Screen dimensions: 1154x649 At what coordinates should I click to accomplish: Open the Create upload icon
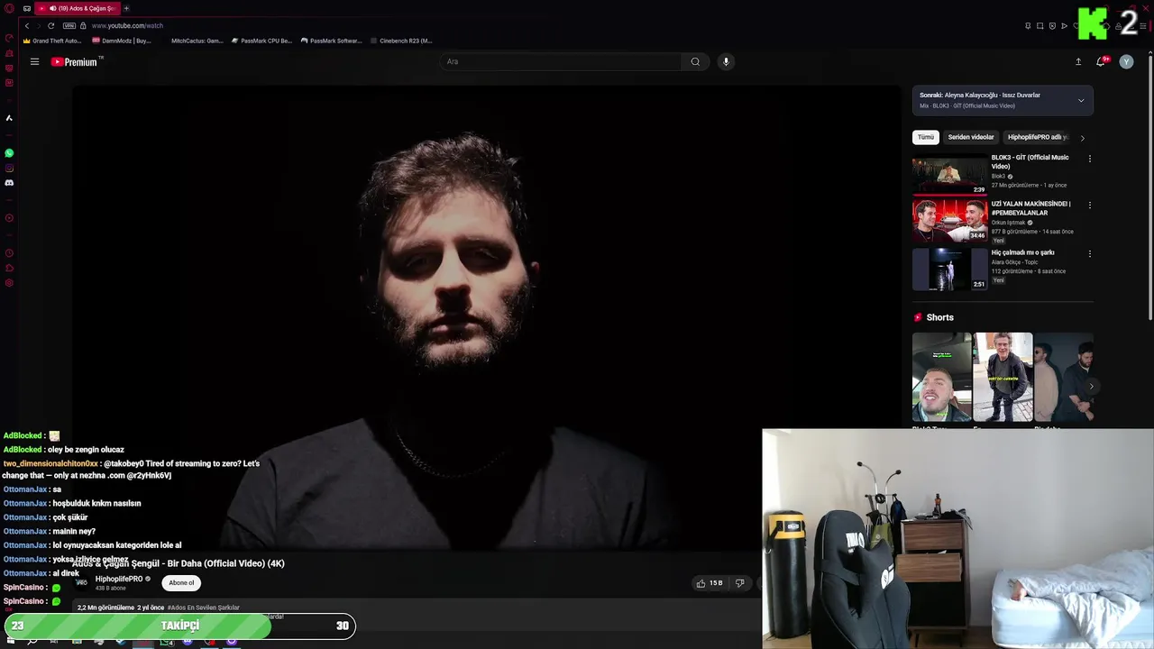[x=1078, y=62]
